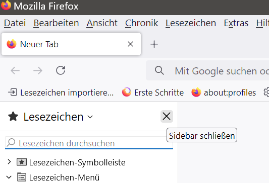Click the Lesezeichen-Menü folder icon

(22, 177)
